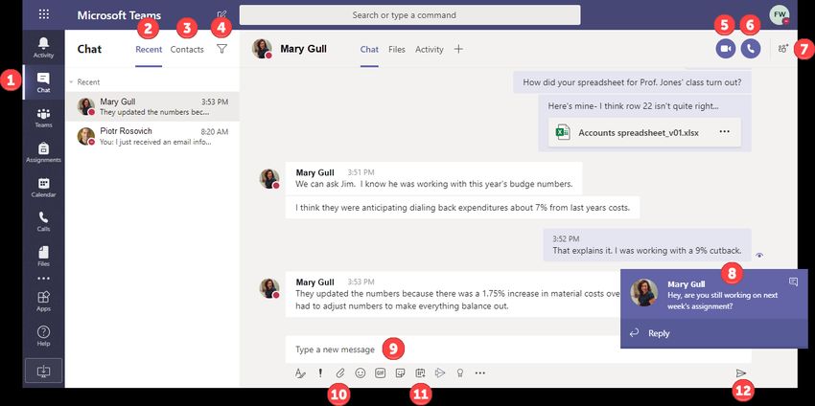Set delivery options with exclamation icon
The height and width of the screenshot is (406, 815).
point(320,372)
